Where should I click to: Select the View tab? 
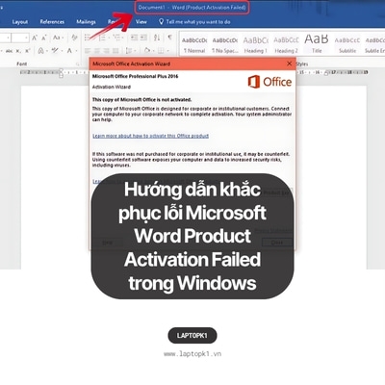(x=141, y=22)
